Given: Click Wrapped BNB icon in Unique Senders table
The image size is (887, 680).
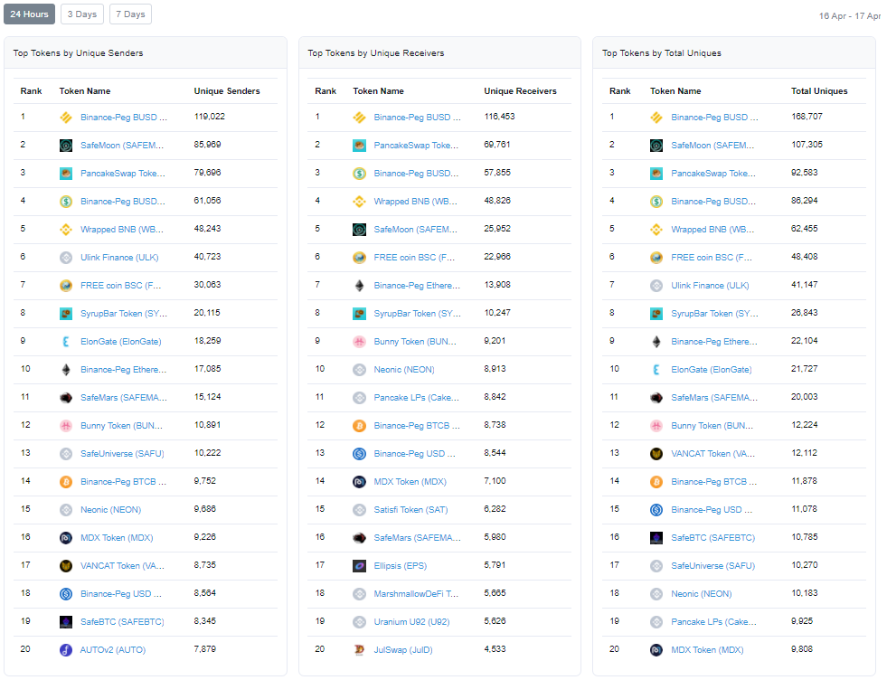Looking at the screenshot, I should [66, 229].
